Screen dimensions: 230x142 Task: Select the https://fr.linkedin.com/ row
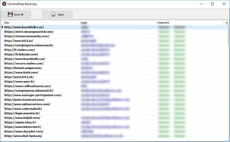(115, 54)
